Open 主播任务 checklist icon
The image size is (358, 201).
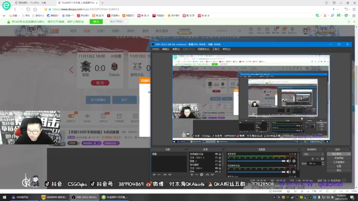tap(103, 116)
